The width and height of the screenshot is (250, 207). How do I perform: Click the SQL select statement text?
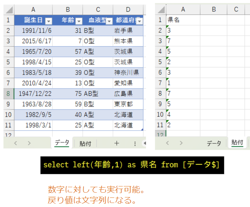(x=131, y=165)
